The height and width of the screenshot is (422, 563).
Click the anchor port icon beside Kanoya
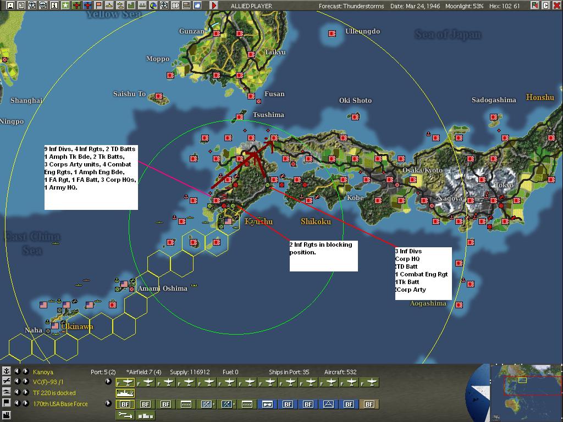(x=6, y=371)
